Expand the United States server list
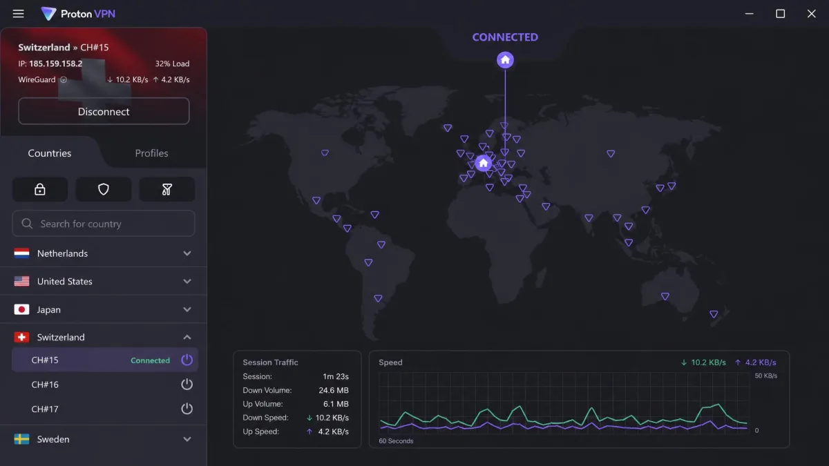Viewport: 829px width, 466px height. (x=187, y=282)
